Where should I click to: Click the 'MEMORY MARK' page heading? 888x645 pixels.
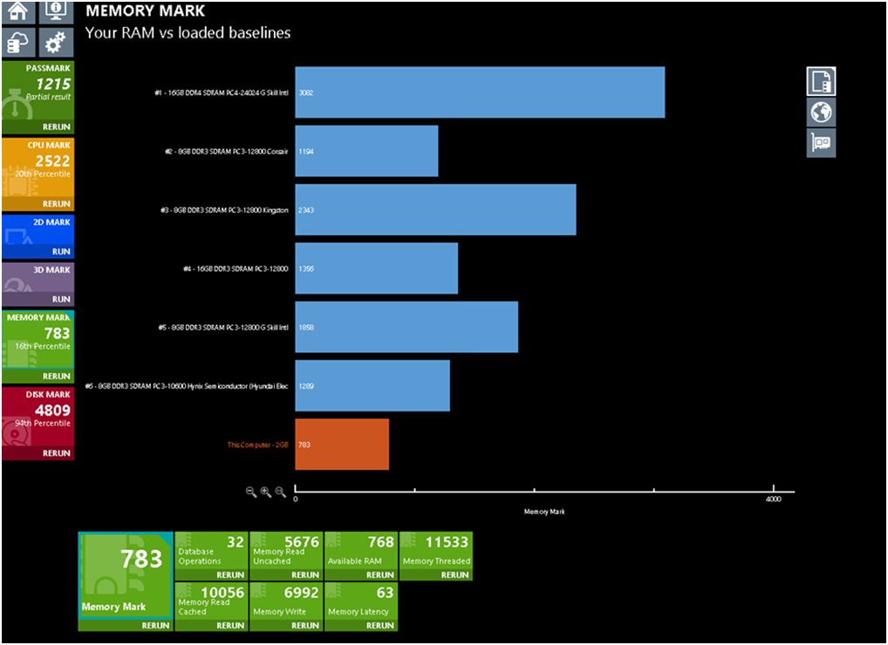(146, 10)
